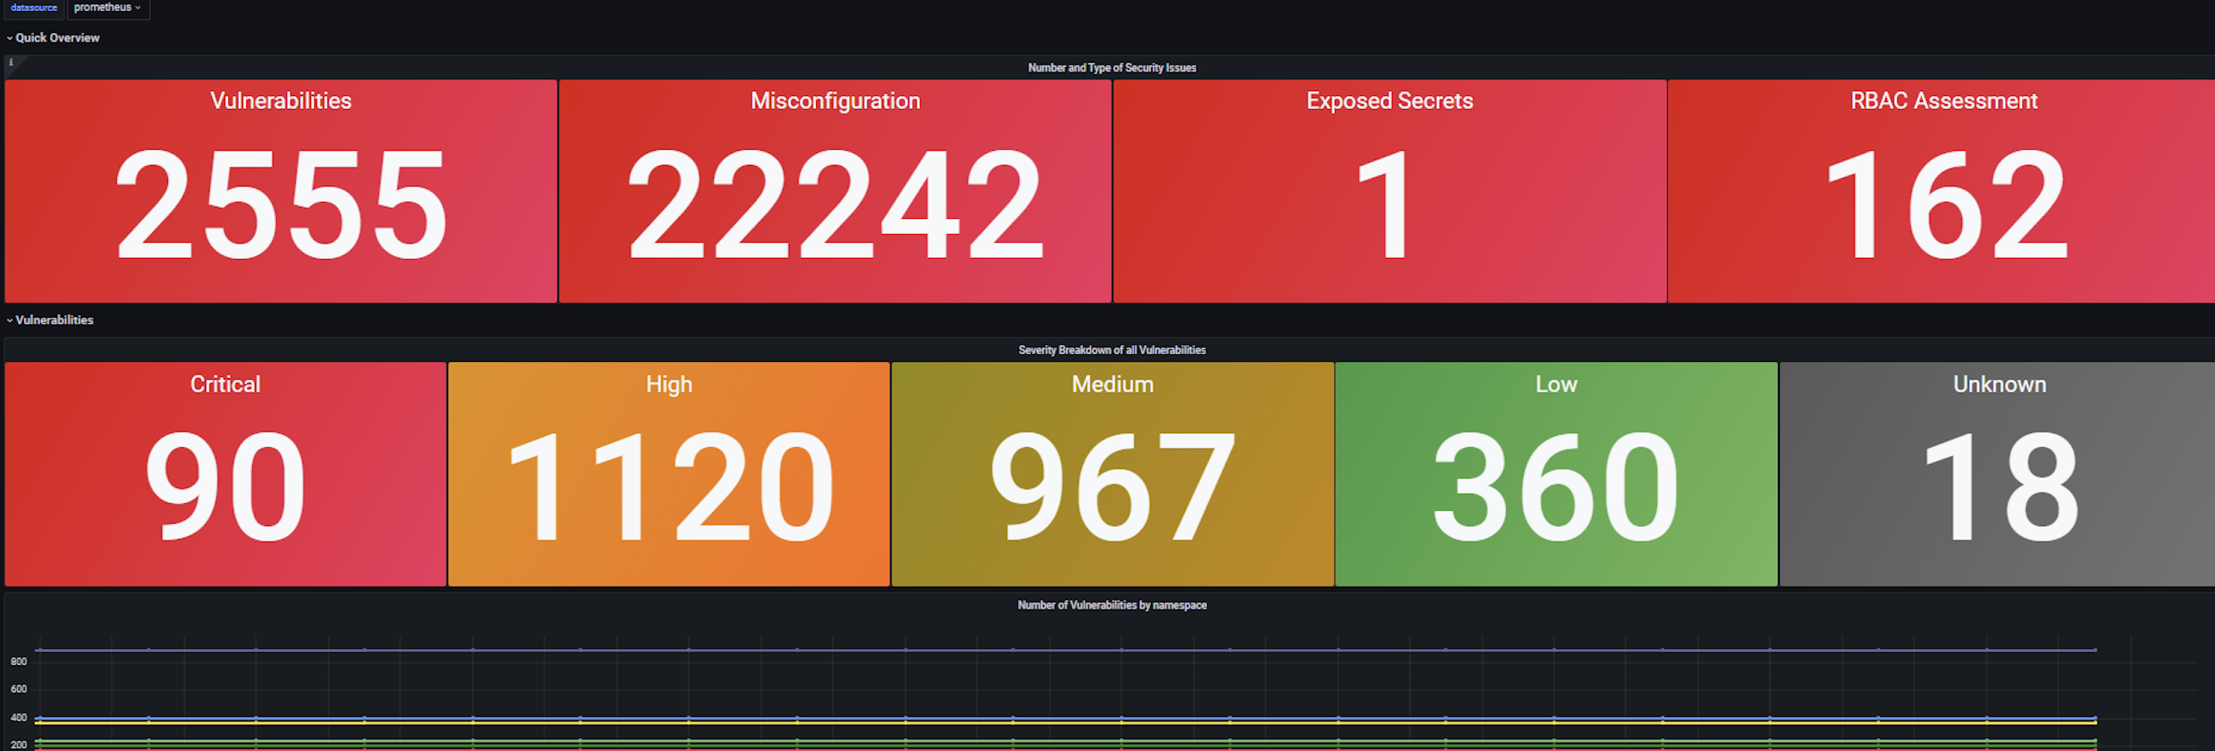Click the 800 y-axis label
The height and width of the screenshot is (751, 2215).
pyautogui.click(x=19, y=662)
